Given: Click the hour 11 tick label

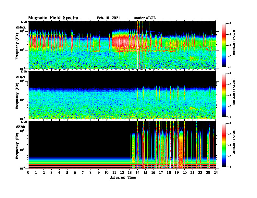Looking at the screenshot, I should pos(114,172).
